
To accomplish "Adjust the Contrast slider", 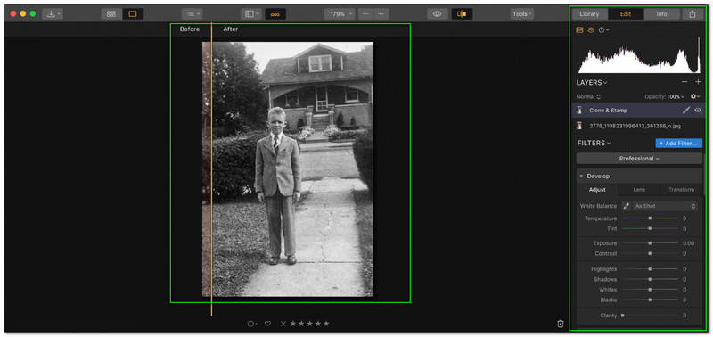I will click(650, 253).
